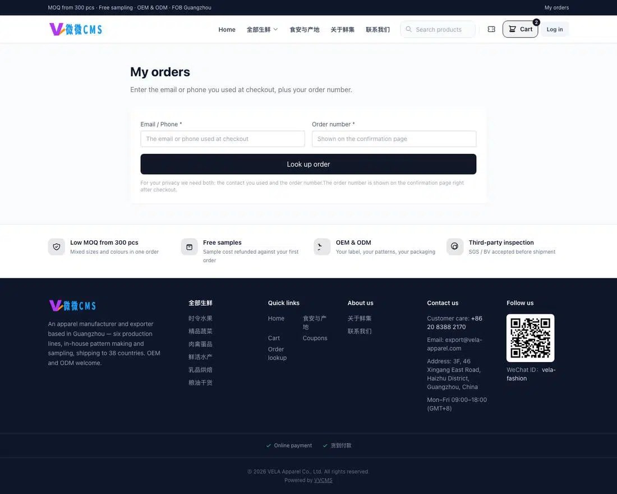The width and height of the screenshot is (617, 494).
Task: Click the Look up order button
Action: point(308,164)
